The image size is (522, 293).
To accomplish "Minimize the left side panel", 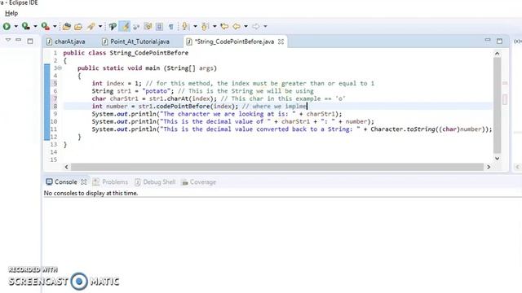I will 19,40.
